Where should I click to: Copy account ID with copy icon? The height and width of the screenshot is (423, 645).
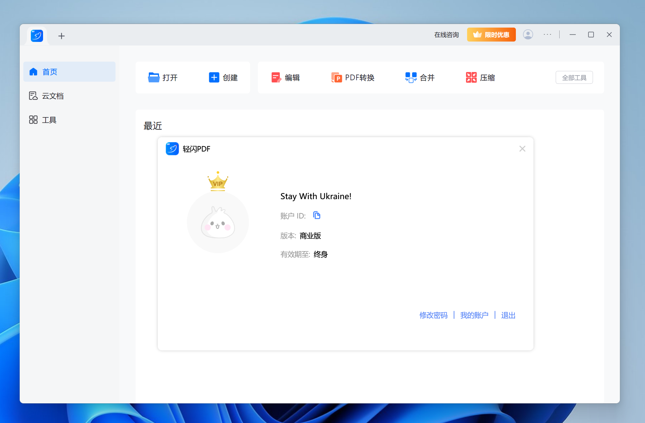coord(316,215)
